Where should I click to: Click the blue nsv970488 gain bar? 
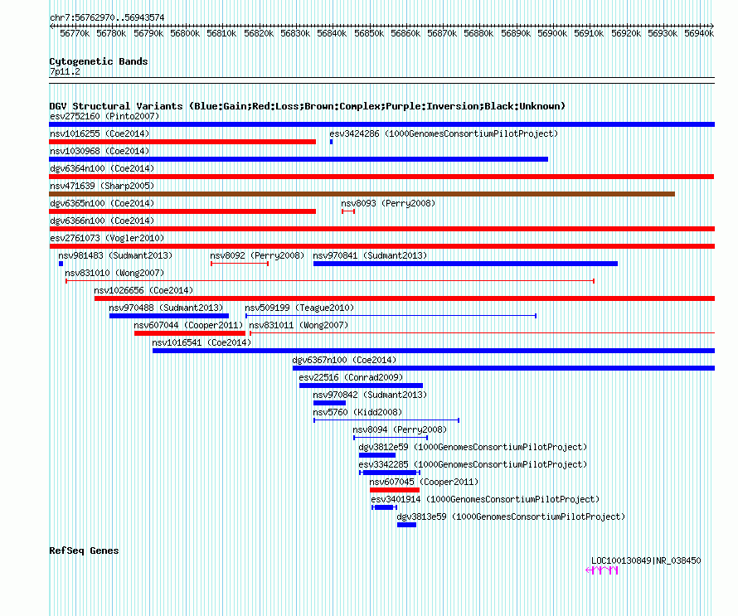(x=169, y=316)
